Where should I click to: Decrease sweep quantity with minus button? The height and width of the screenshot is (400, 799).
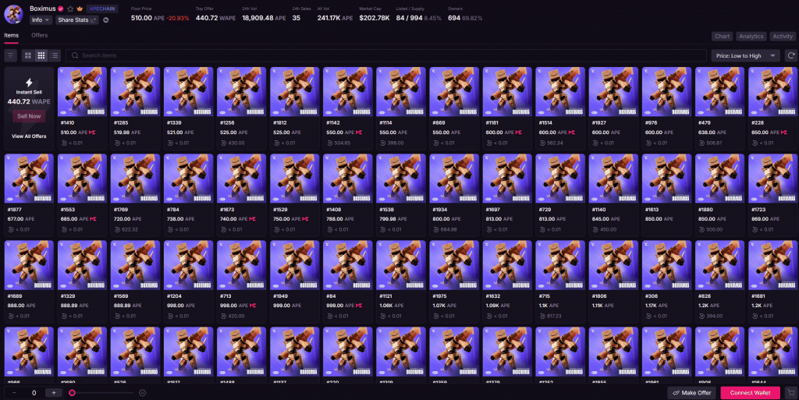point(14,393)
